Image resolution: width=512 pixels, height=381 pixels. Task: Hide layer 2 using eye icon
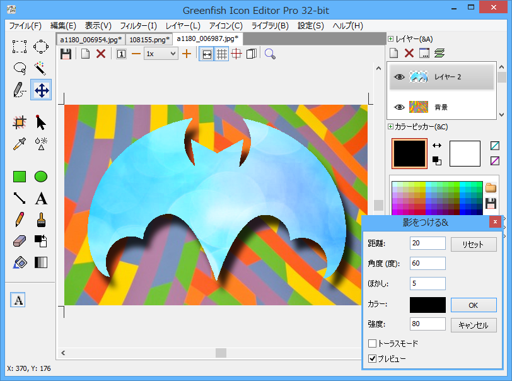pos(399,77)
